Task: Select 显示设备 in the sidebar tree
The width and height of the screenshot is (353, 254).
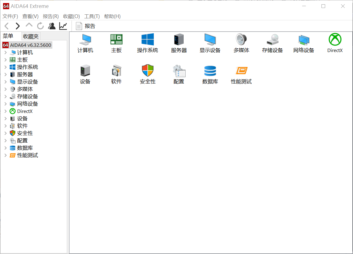Action: tap(28, 82)
